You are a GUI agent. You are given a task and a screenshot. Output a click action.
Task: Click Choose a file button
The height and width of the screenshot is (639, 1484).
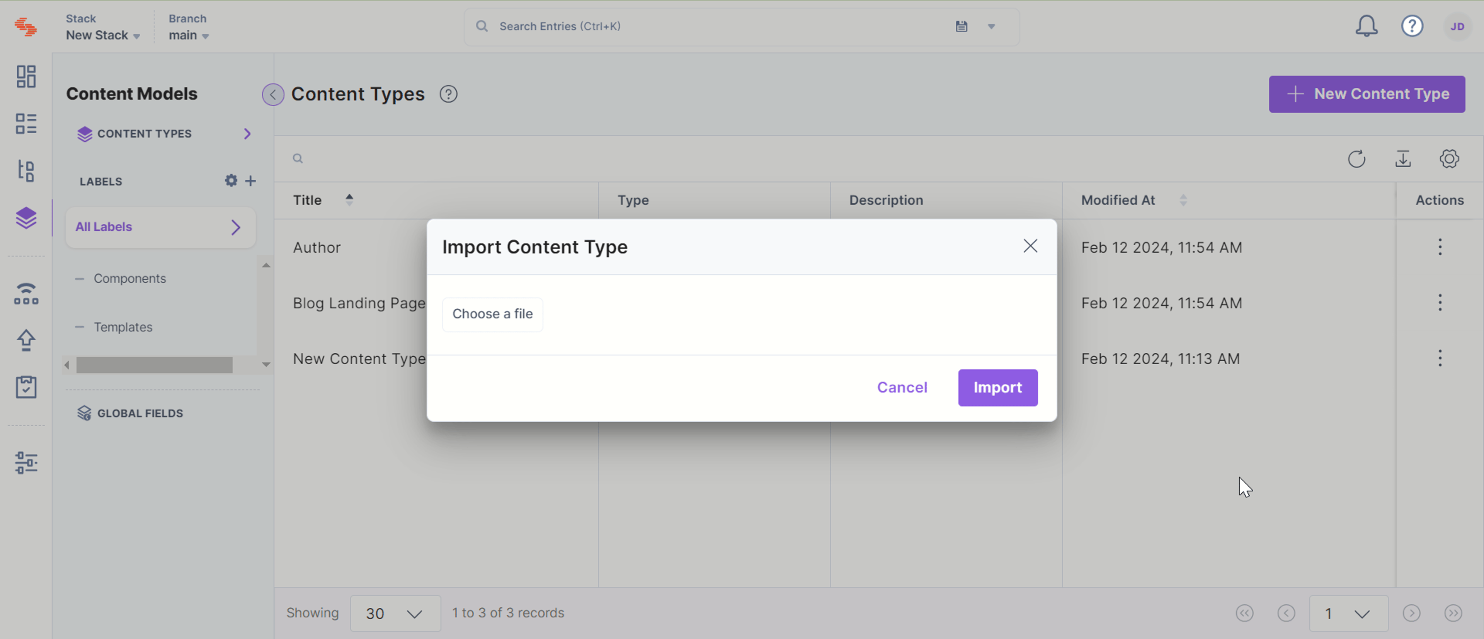coord(492,314)
